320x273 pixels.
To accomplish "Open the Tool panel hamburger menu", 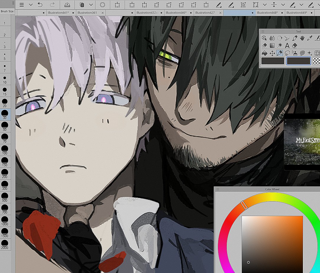I will tap(263, 31).
